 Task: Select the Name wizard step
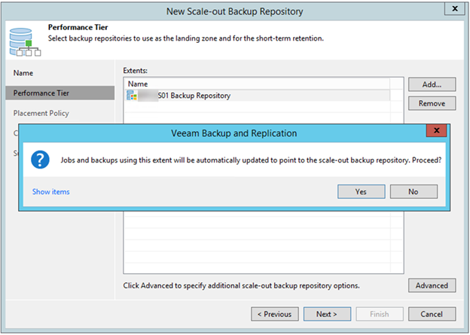click(x=23, y=73)
